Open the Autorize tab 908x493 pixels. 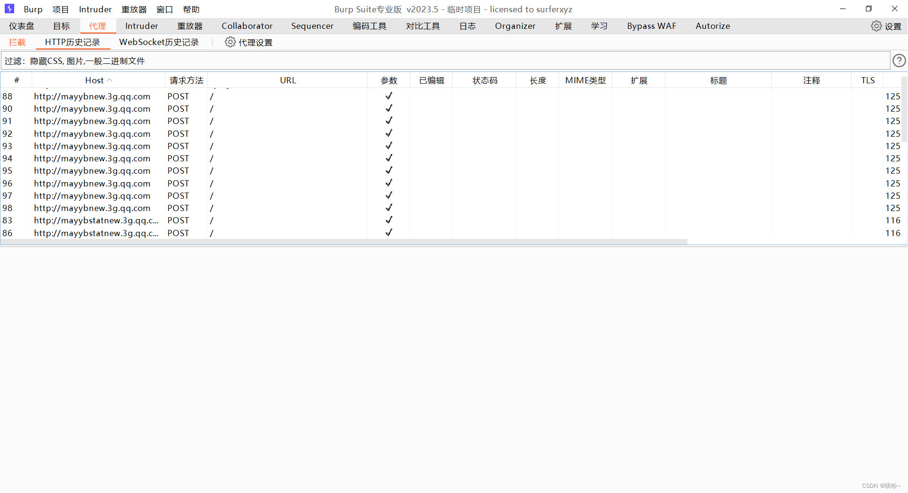[713, 26]
